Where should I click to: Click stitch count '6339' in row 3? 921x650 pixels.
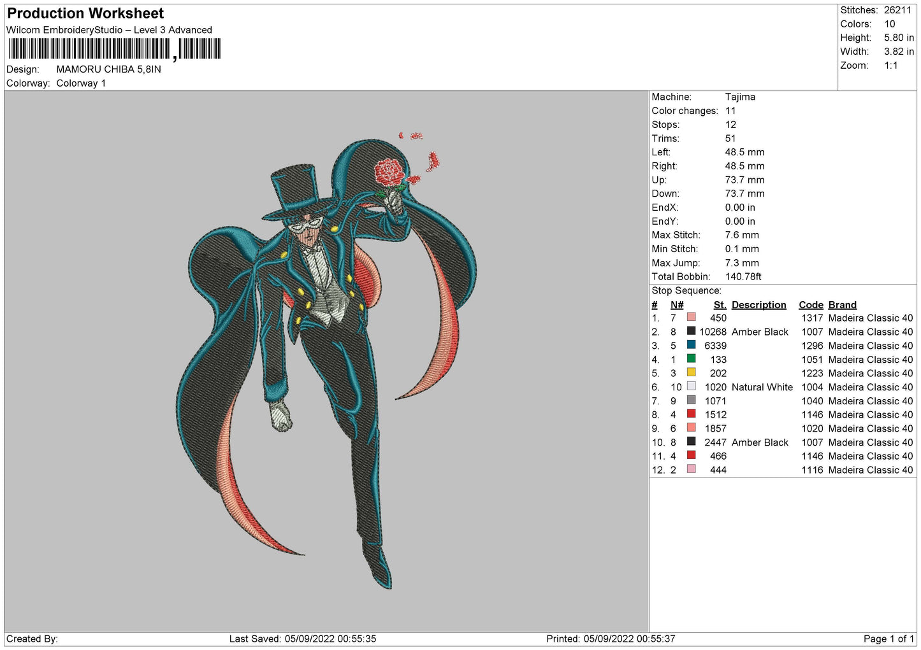(x=715, y=346)
